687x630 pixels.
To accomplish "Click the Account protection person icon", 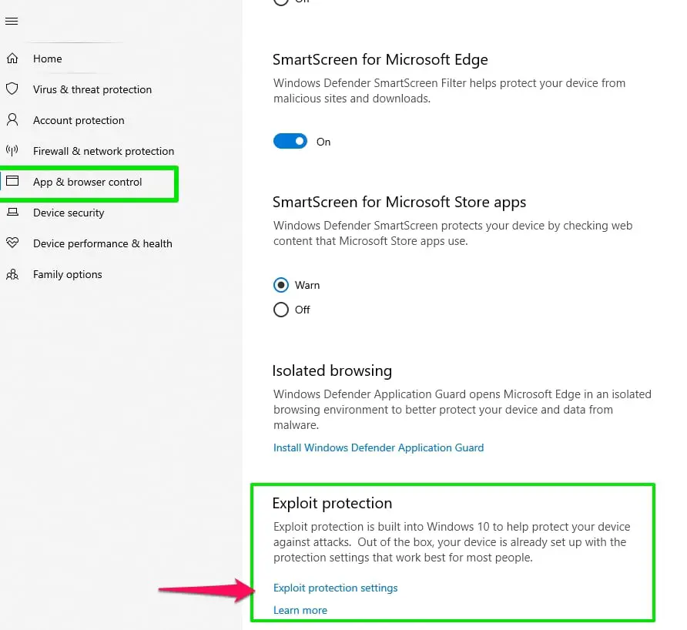I will [12, 119].
